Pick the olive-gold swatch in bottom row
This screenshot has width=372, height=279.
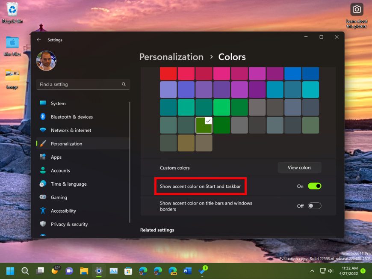[186, 143]
